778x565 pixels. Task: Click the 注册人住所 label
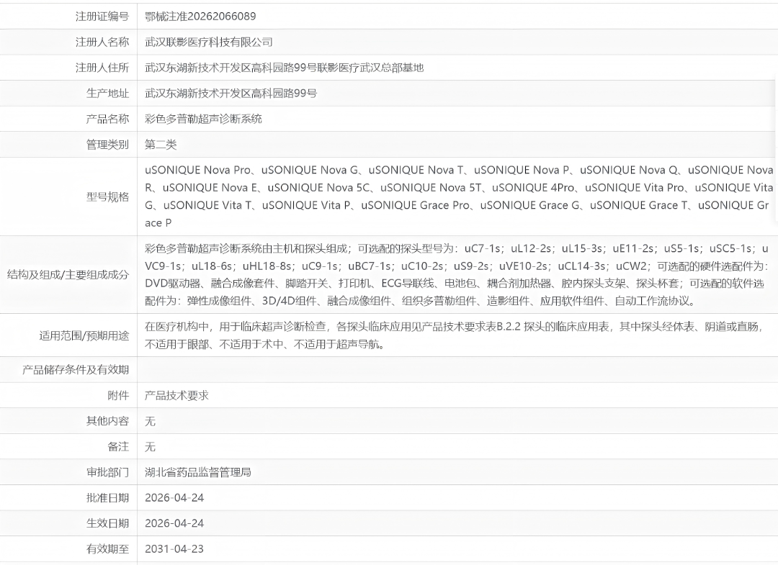[x=102, y=68]
